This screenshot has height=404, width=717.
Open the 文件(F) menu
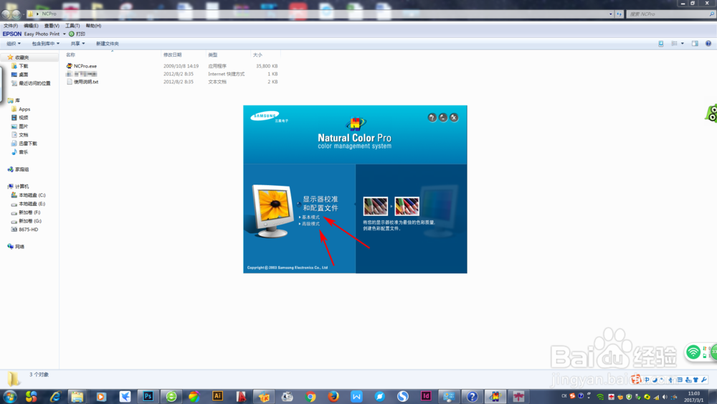[x=11, y=26]
